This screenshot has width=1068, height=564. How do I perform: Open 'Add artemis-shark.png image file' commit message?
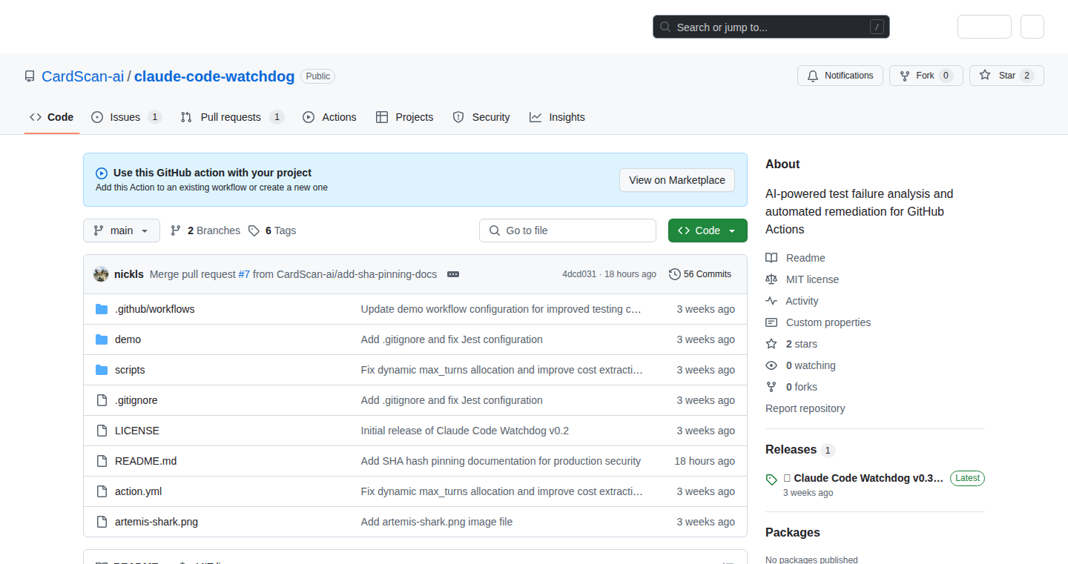[x=437, y=522]
